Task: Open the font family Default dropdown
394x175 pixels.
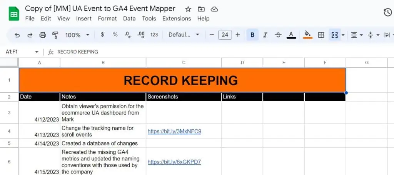Action: (184, 35)
